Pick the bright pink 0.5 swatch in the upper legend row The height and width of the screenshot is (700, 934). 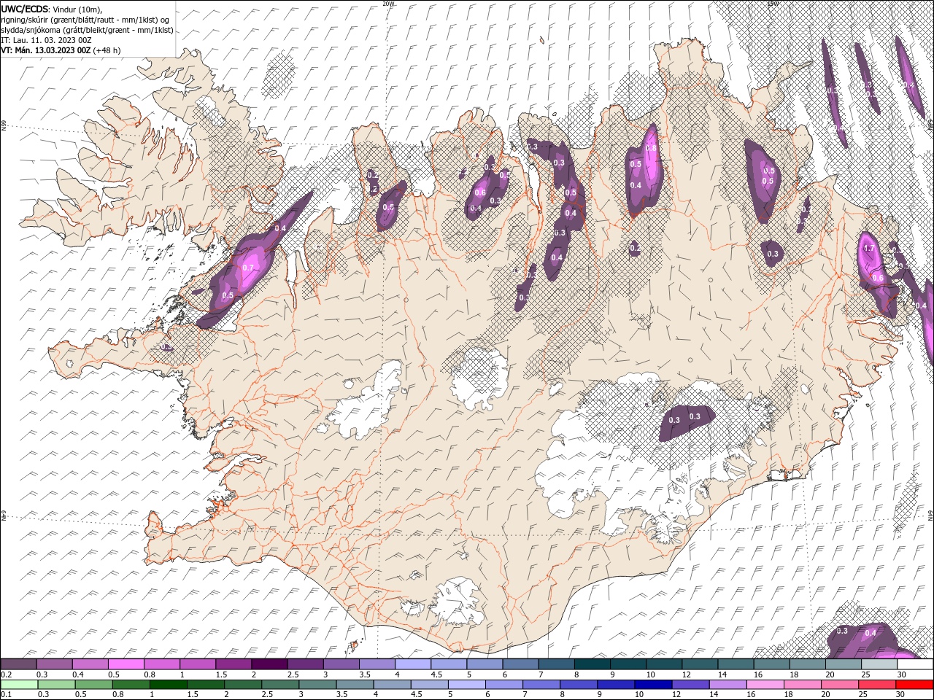[x=126, y=664]
